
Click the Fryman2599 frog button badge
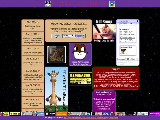click(57, 36)
